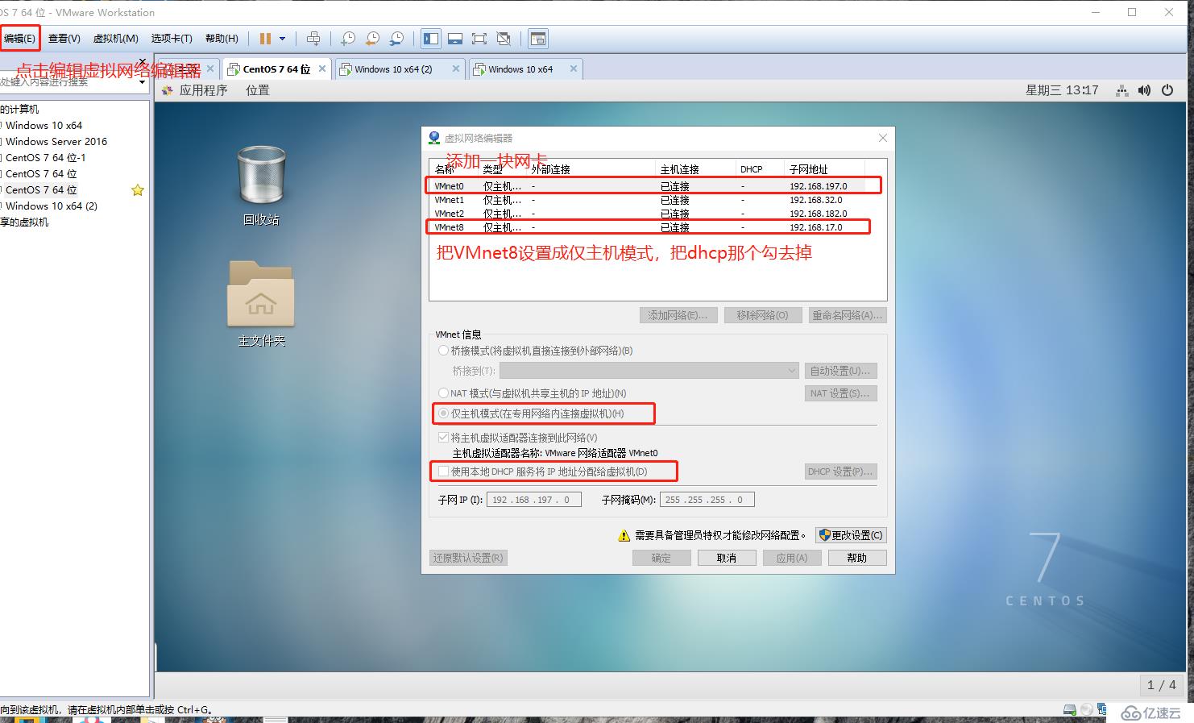Close the Windows 10 x64 tab
Screen dimensions: 1194x723
[574, 69]
